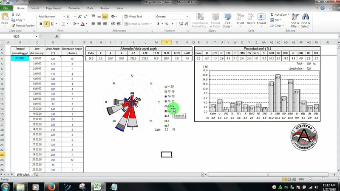
Task: Click Increase Decimal icon
Action: tap(181, 24)
